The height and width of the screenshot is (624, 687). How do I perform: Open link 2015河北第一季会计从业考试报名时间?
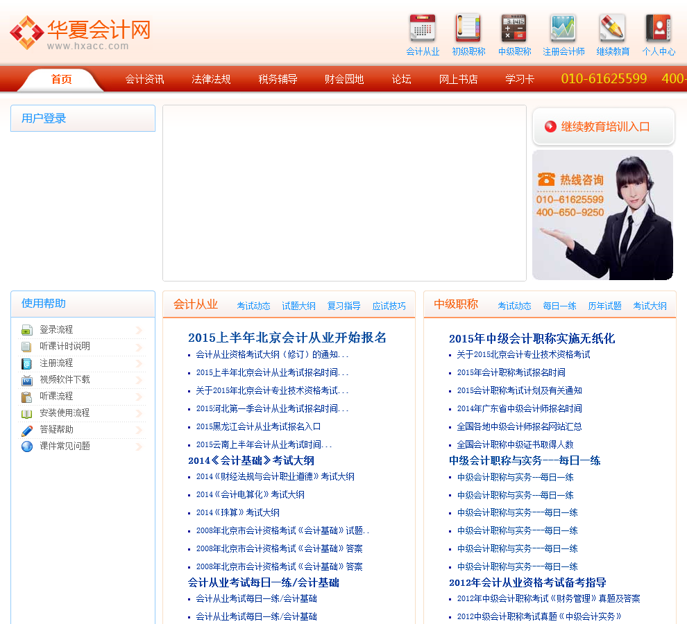272,408
